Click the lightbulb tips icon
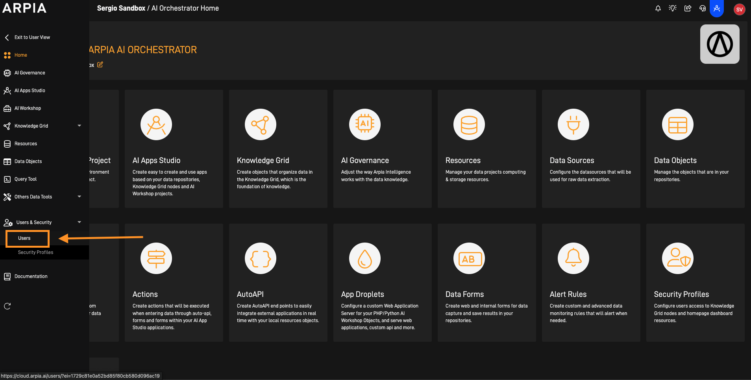 pyautogui.click(x=673, y=8)
